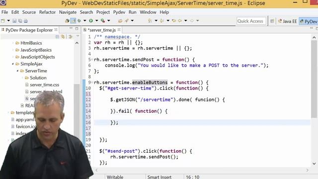
Task: Click the Run External Tools icon
Action: [x=103, y=21]
